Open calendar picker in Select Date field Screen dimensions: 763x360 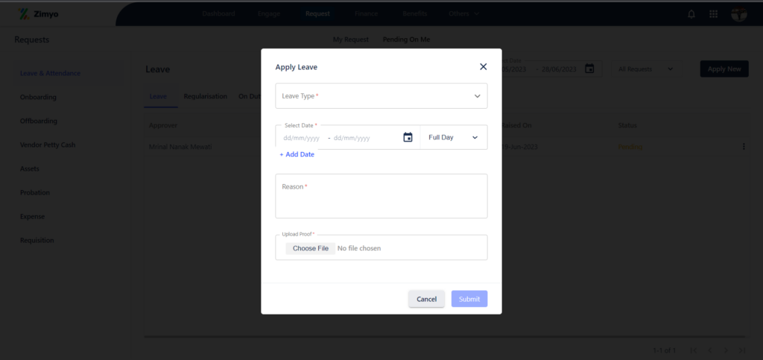pos(408,138)
